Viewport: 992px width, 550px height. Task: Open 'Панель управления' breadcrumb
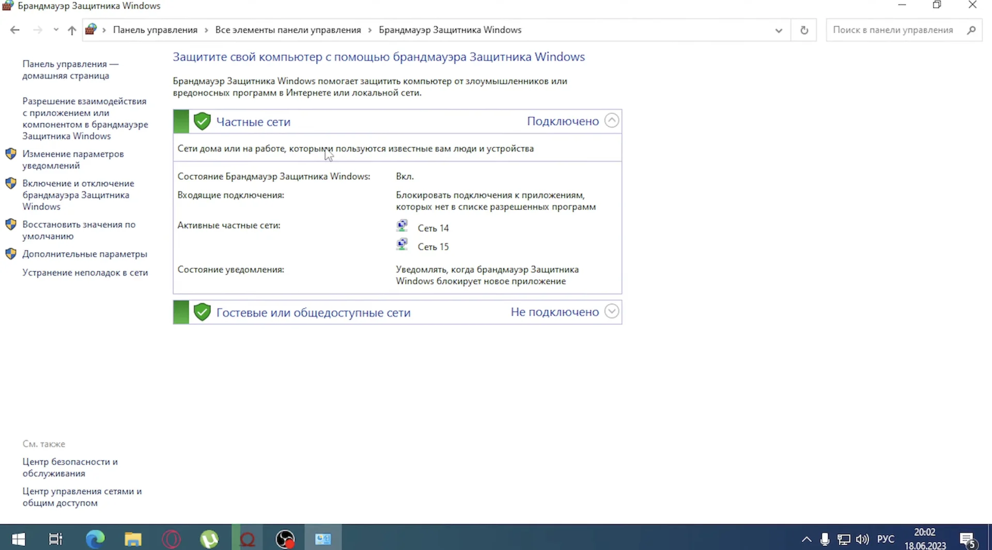pos(155,30)
